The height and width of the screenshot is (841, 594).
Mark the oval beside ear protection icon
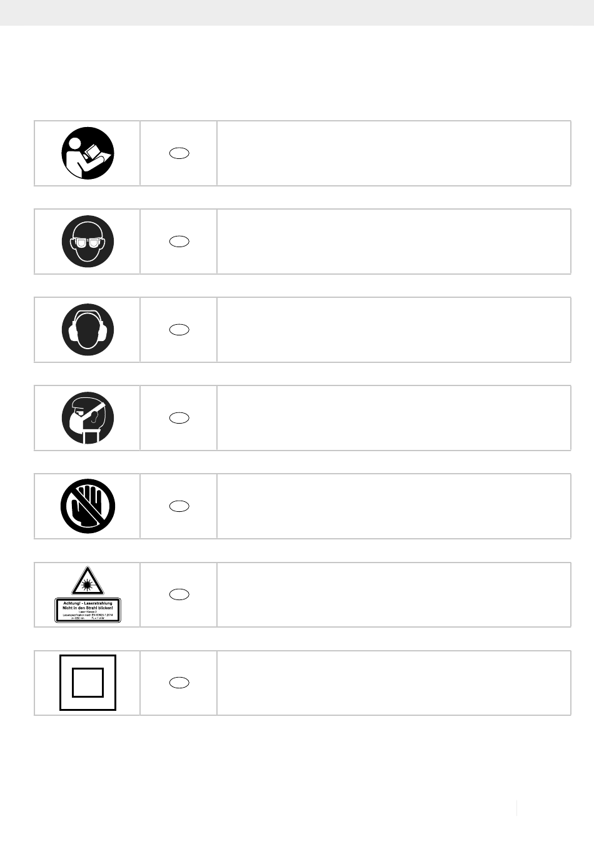[179, 330]
